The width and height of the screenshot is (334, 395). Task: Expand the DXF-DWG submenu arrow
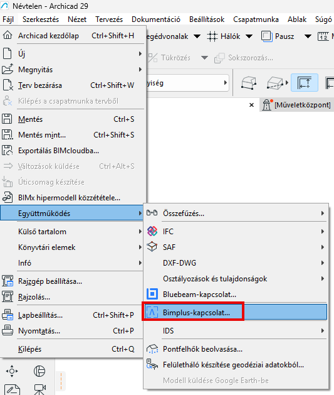coord(323,262)
